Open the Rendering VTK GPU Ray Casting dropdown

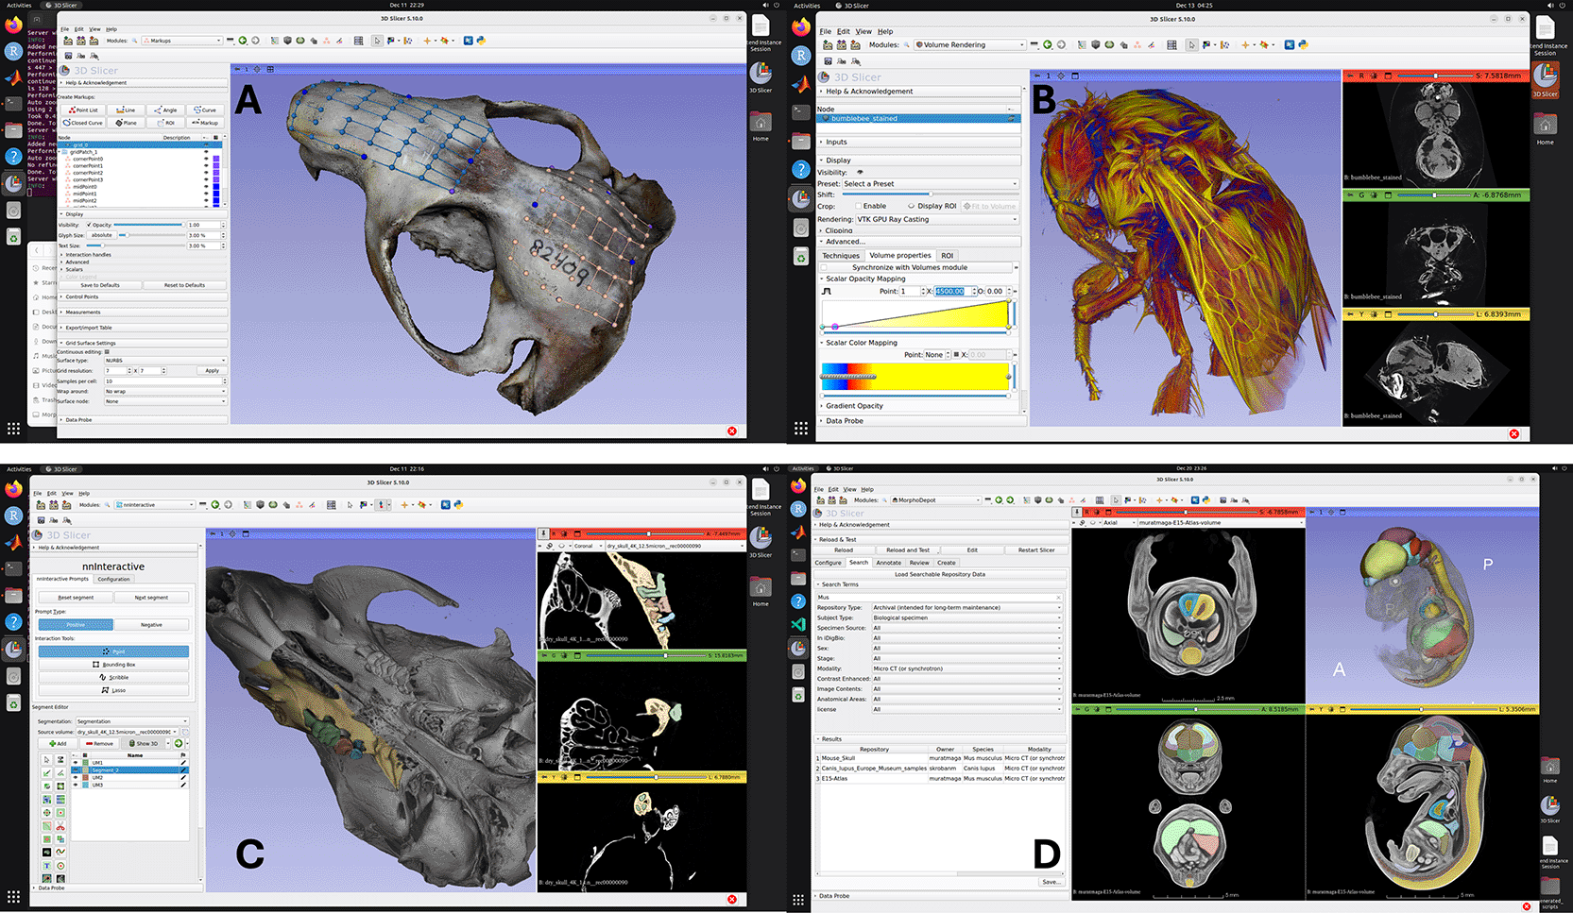[936, 219]
